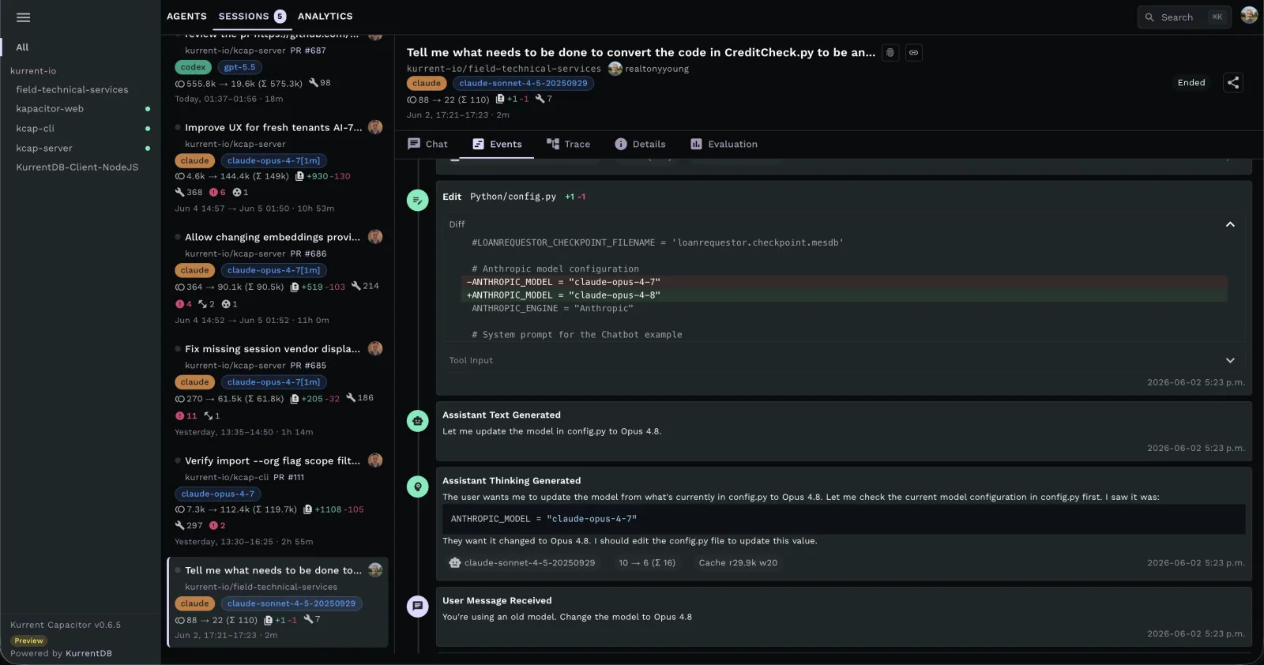
Task: Click the share icon beside Ended
Action: point(1233,83)
